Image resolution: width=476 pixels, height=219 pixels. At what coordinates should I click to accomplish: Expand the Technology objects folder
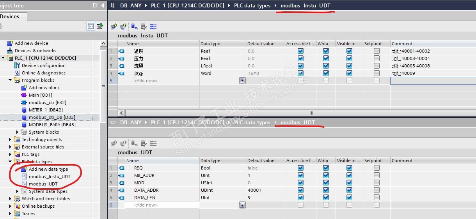(11, 140)
